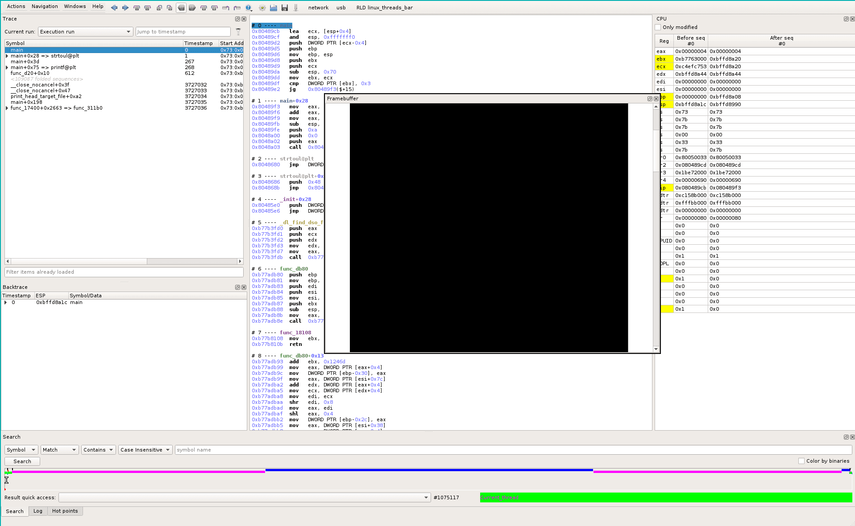This screenshot has width=855, height=526.
Task: Undock the CPU panel with its float icon
Action: coord(846,19)
